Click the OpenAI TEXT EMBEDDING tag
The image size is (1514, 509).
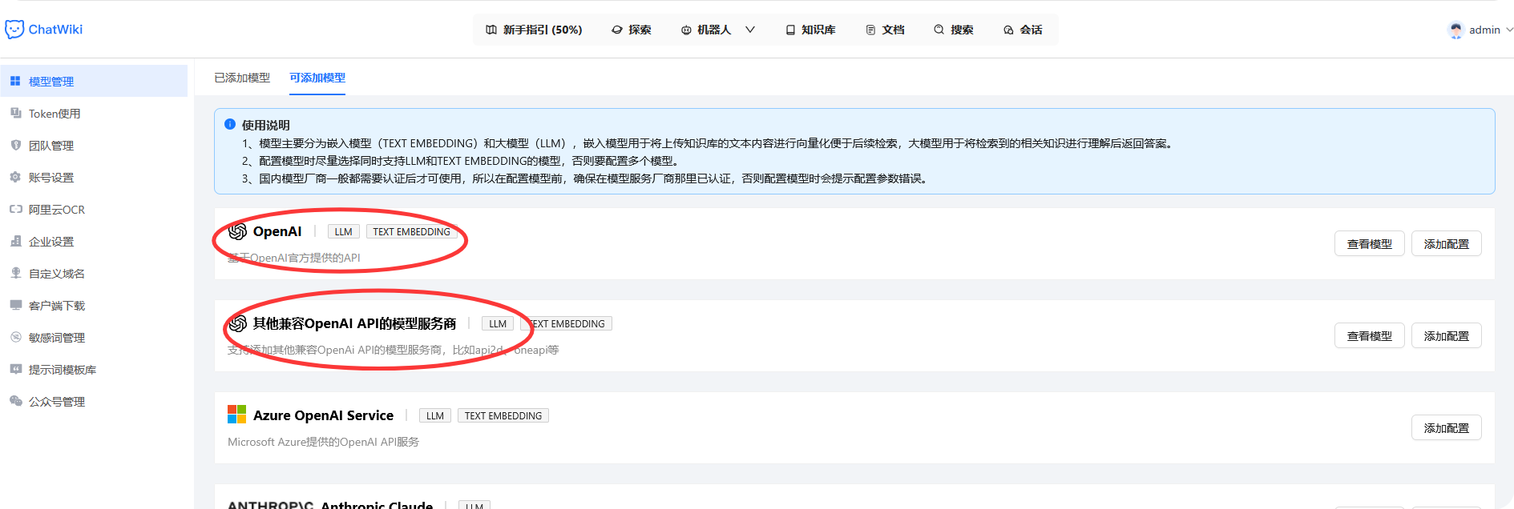point(411,231)
